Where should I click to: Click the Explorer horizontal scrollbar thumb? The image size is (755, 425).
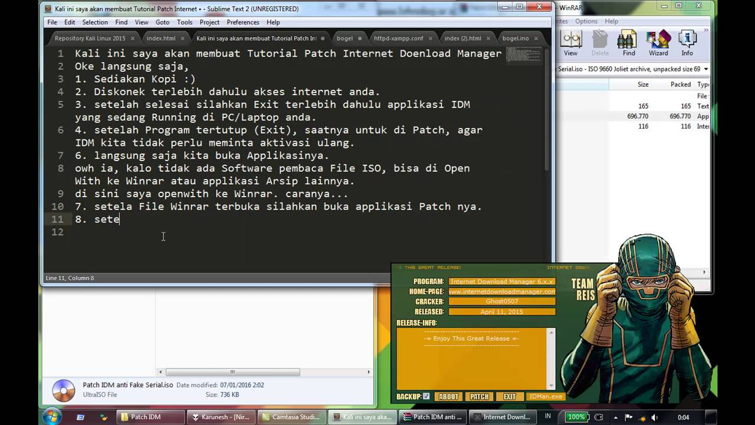232,372
